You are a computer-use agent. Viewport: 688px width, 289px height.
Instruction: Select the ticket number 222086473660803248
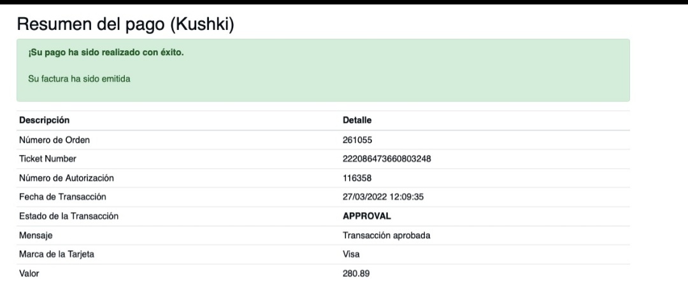[x=387, y=159]
